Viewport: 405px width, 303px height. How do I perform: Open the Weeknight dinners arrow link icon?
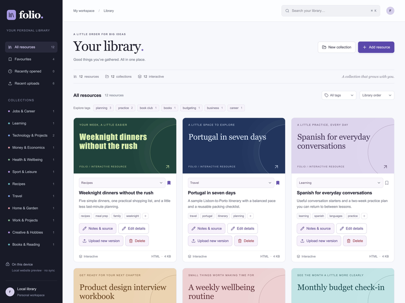click(167, 167)
